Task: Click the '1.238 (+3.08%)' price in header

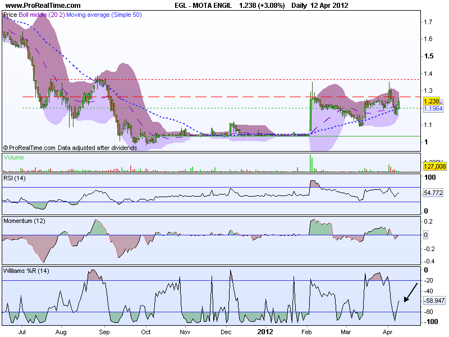Action: 262,6
